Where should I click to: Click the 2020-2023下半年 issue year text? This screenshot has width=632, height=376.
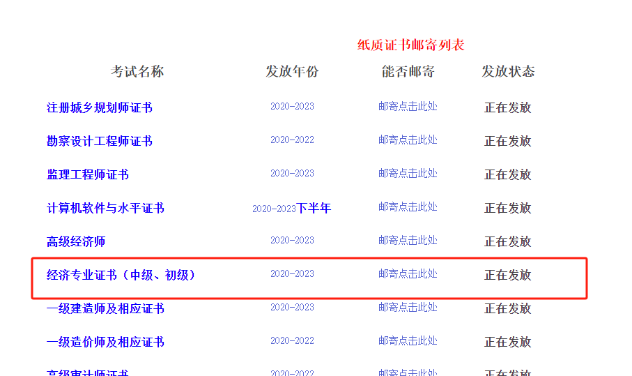[x=291, y=208]
